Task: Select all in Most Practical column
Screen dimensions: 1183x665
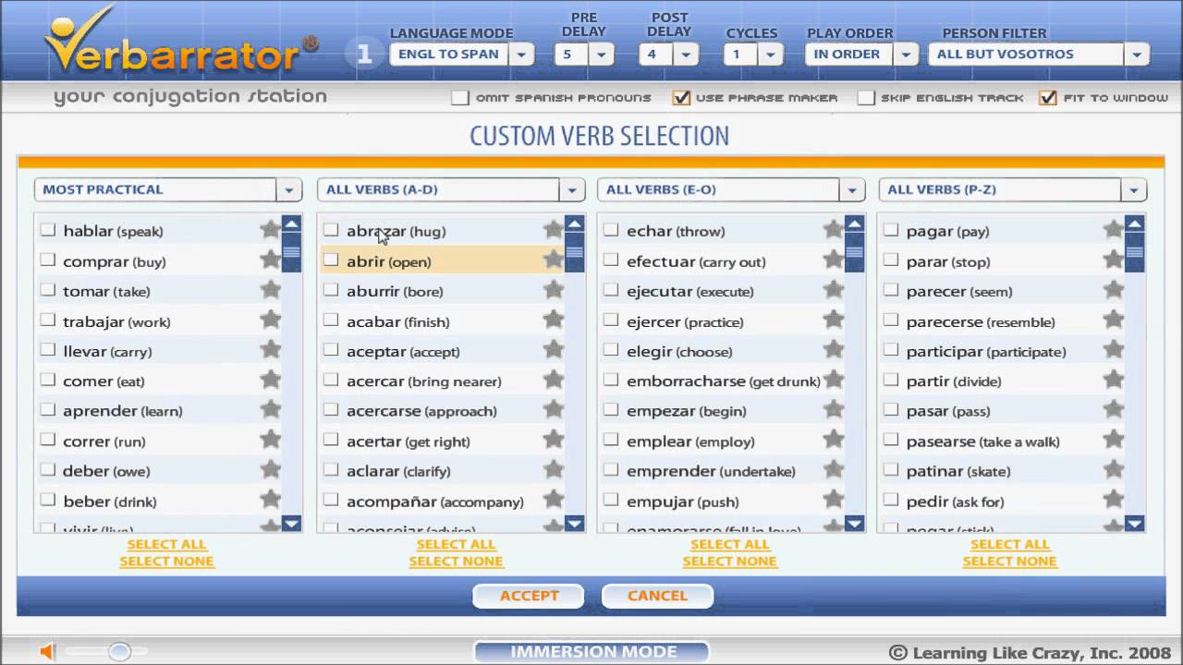Action: coord(166,544)
